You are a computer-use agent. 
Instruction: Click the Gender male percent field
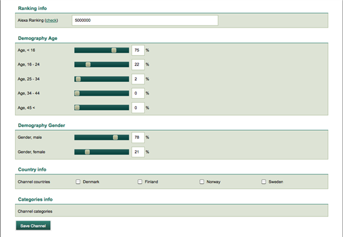[x=138, y=138]
